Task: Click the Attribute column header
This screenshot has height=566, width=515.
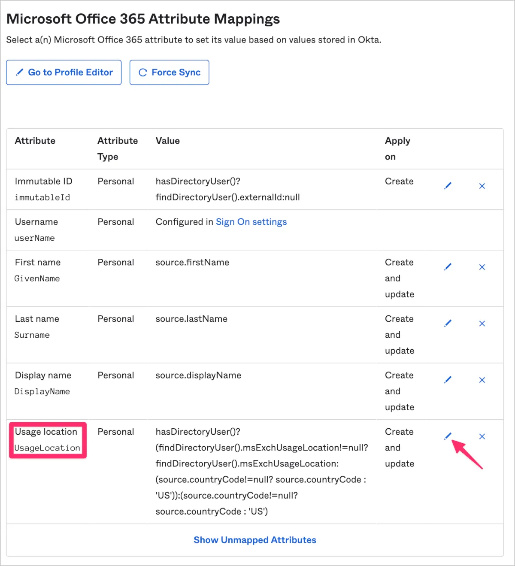Action: 35,141
